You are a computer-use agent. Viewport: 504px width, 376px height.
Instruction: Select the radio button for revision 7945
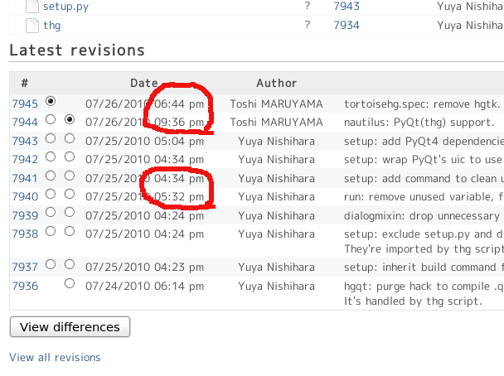click(51, 101)
